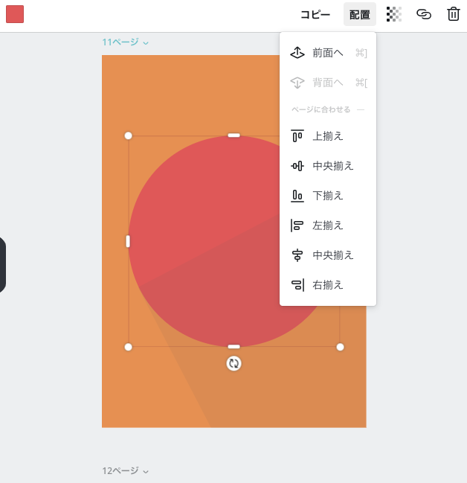Choose 右揃え alignment option
Viewport: 467px width, 483px height.
pos(328,284)
